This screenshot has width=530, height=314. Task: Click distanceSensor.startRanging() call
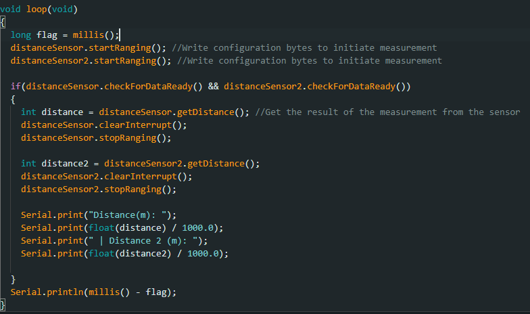tap(88, 47)
